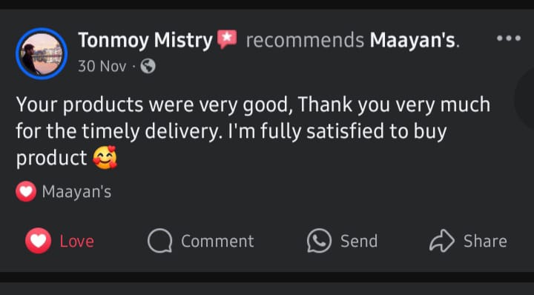Screen dimensions: 534x295
Task: Click the Share arrow icon
Action: pos(442,241)
